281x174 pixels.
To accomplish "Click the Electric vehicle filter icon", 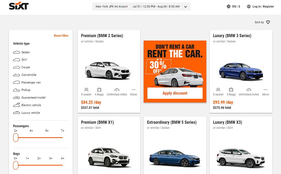I will (x=16, y=105).
